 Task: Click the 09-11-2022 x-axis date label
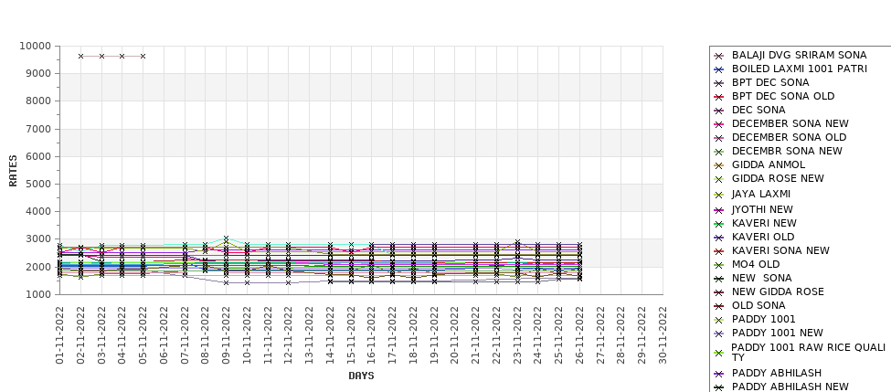226,335
